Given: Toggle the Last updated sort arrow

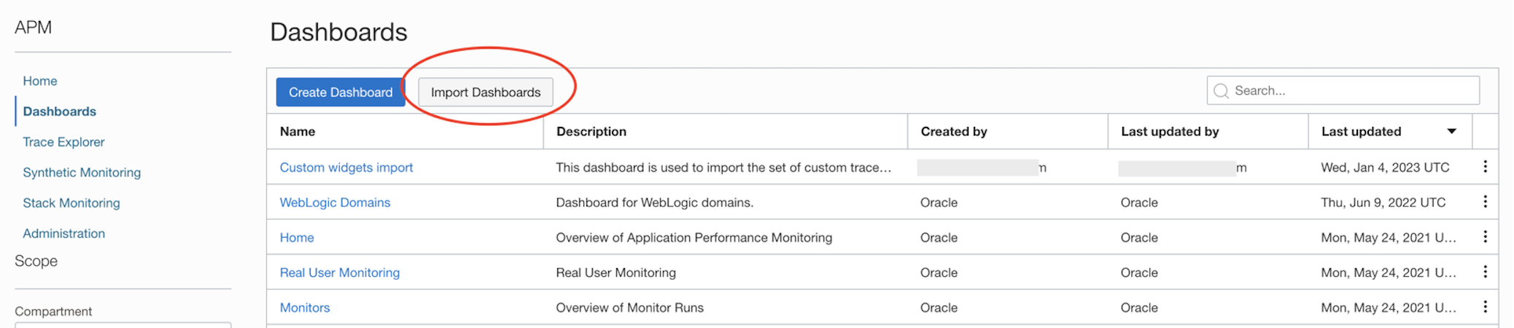Looking at the screenshot, I should (1451, 131).
